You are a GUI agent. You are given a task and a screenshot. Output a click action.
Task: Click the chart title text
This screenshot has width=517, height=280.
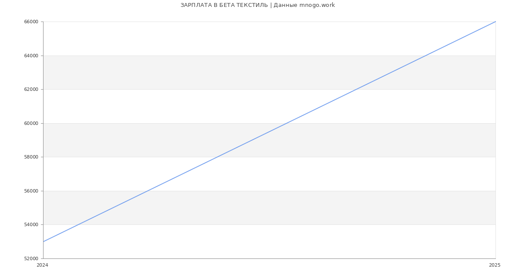click(257, 5)
